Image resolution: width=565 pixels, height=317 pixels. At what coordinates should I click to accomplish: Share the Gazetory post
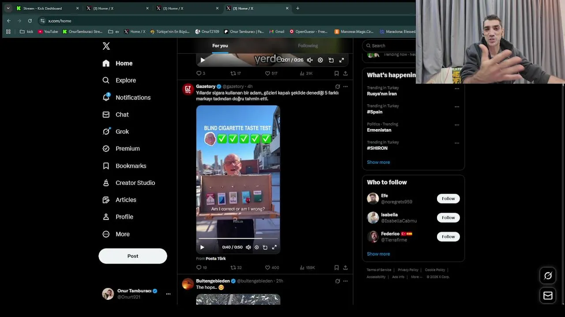[x=345, y=268]
